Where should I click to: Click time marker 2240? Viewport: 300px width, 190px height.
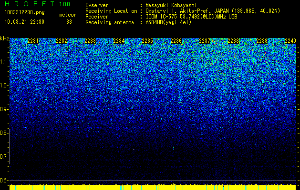[290, 41]
